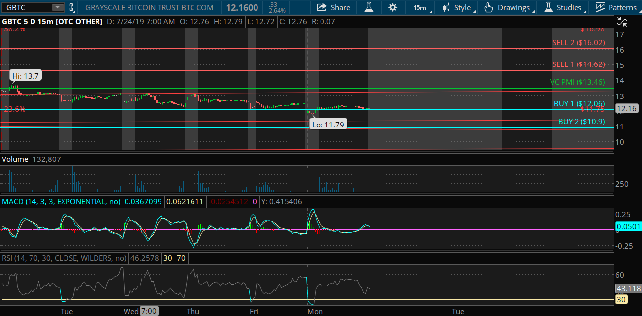The height and width of the screenshot is (316, 642).
Task: Click the RSI oversold 30 axis tag
Action: tap(621, 299)
